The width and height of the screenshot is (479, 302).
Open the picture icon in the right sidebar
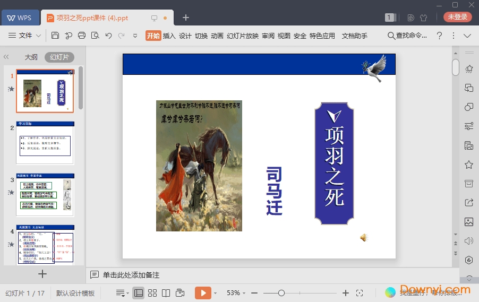pos(468,222)
